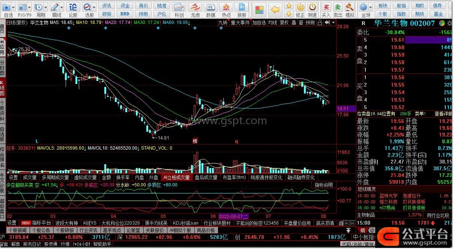This screenshot has width=454, height=249.
Task: Click the 加自选 add-to-watchlist button
Action: [x=259, y=22]
